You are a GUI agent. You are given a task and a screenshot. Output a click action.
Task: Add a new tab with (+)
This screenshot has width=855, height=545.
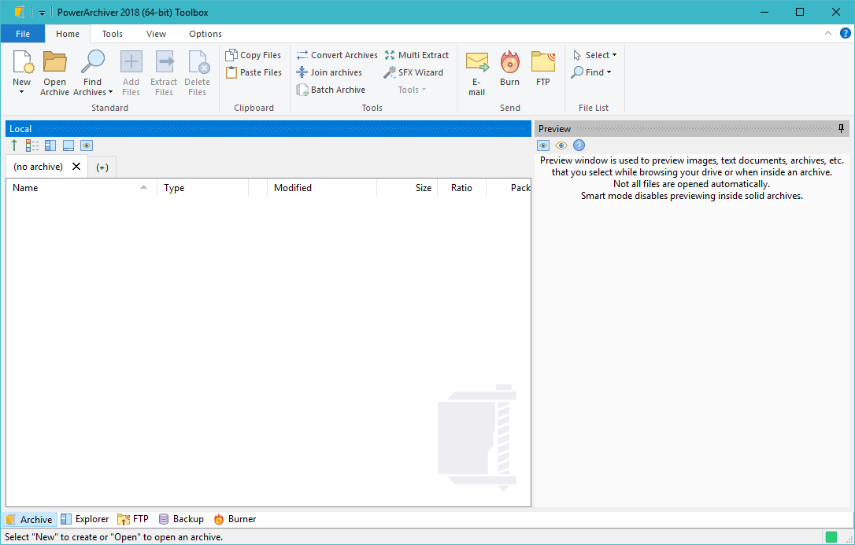click(102, 168)
